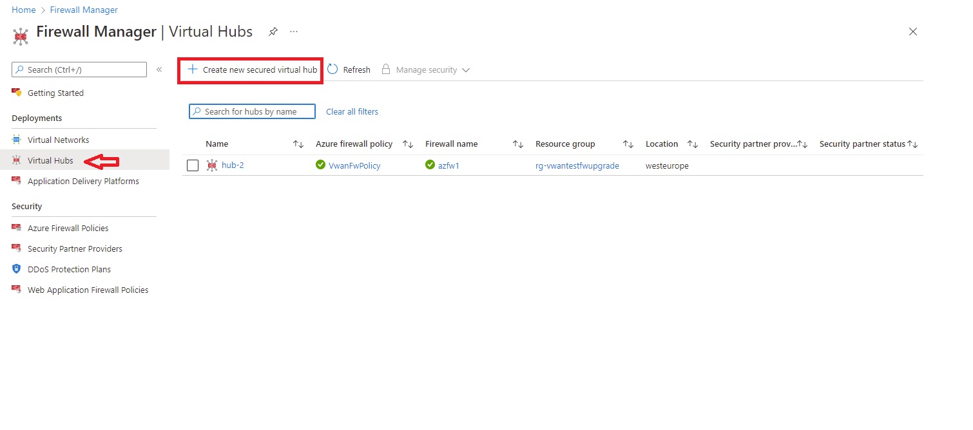Sort by Firewall name arrows
The height and width of the screenshot is (430, 973).
click(x=518, y=144)
